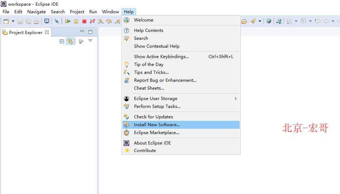Choose About Eclipse IDE

coord(181,143)
